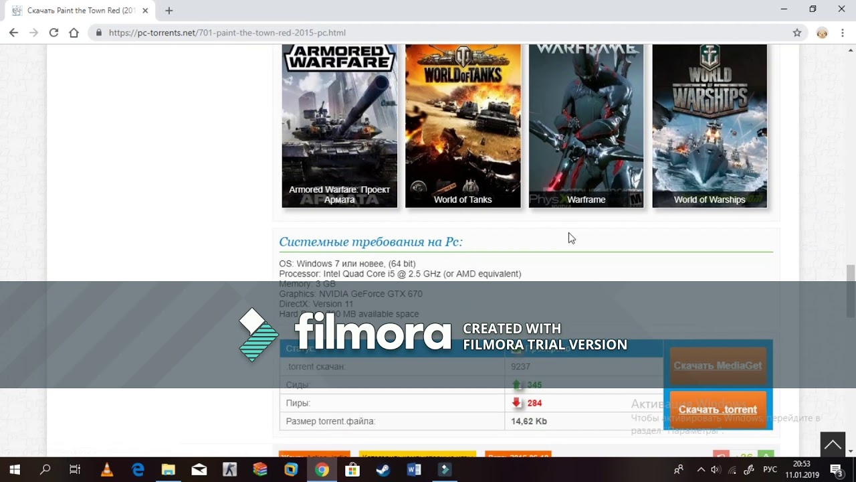The width and height of the screenshot is (856, 482).
Task: Select the peers count 284
Action: click(534, 403)
